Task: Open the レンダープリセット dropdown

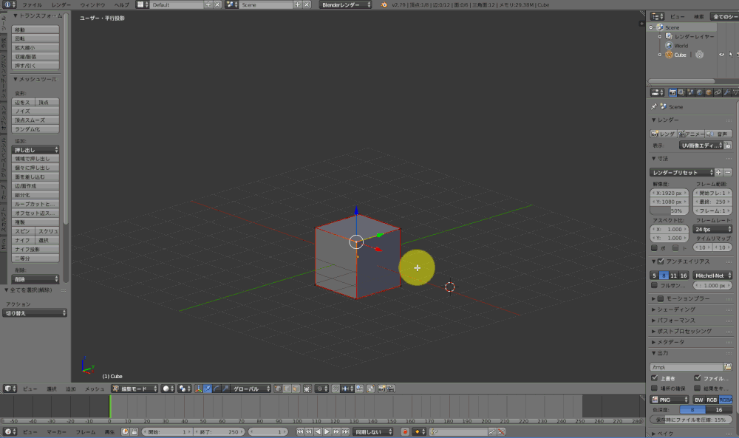Action: tap(681, 171)
